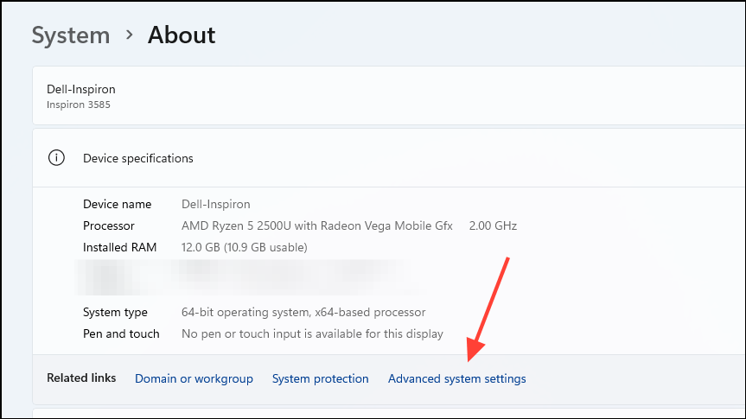The image size is (746, 419).
Task: Select the 12.0 GB (10.9 GB usable) value
Action: pyautogui.click(x=244, y=247)
